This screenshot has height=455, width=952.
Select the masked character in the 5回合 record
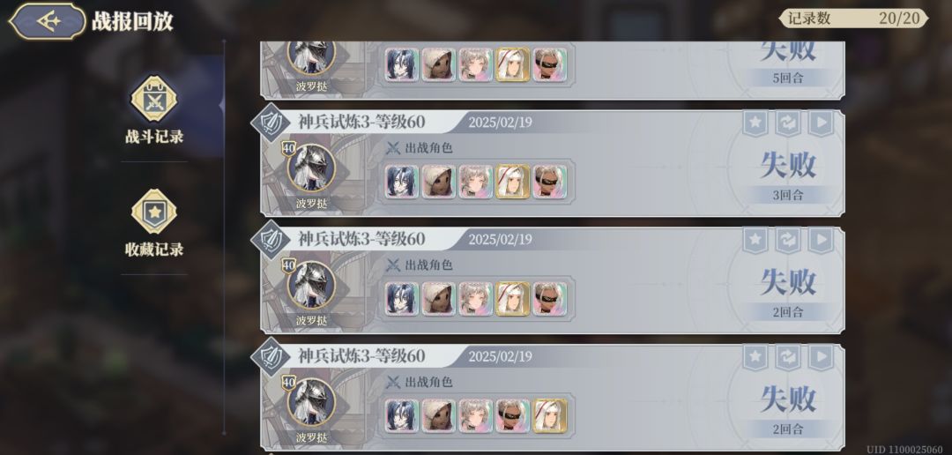(x=549, y=64)
